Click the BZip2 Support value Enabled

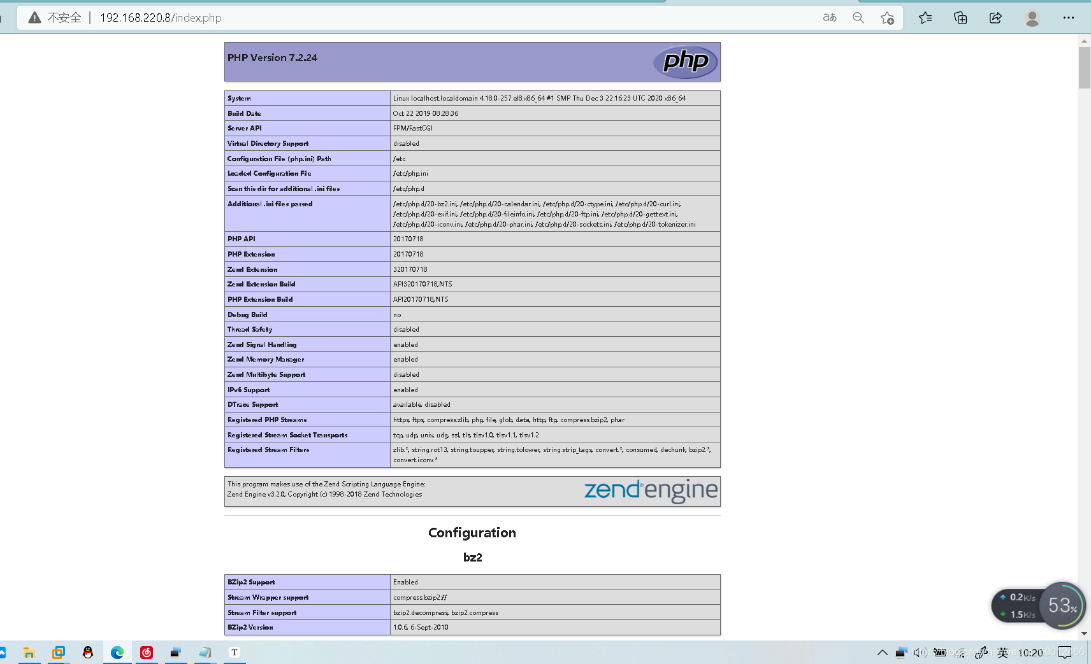(x=405, y=582)
